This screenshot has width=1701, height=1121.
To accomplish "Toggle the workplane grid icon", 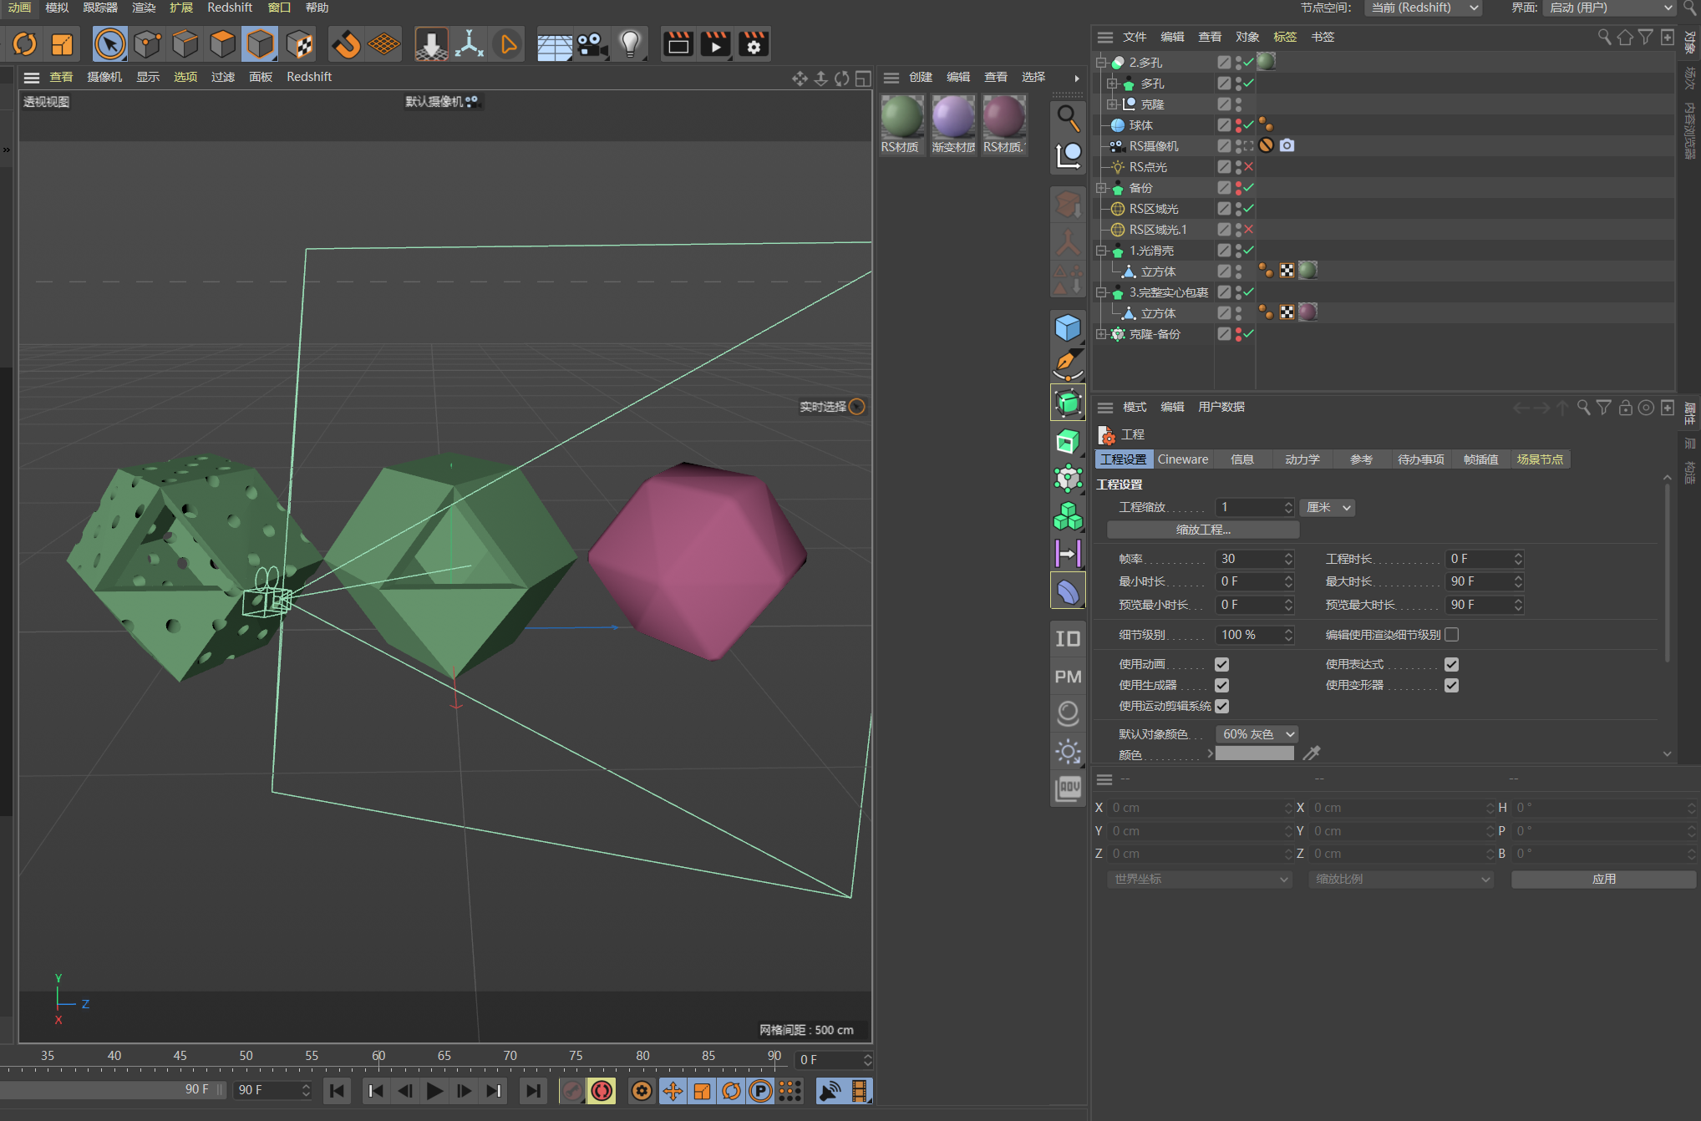I will [384, 44].
